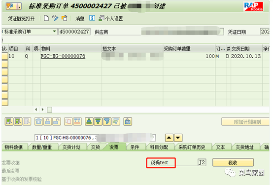Set filter using the blue funnel icon
273x185 pixels.
[x=107, y=121]
